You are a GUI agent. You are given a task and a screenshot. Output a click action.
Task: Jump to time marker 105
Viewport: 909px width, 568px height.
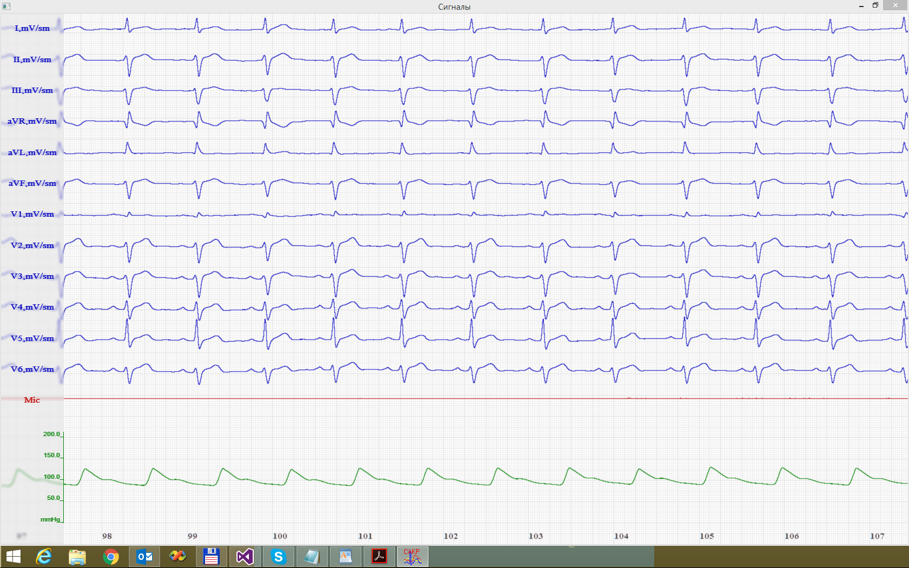707,536
